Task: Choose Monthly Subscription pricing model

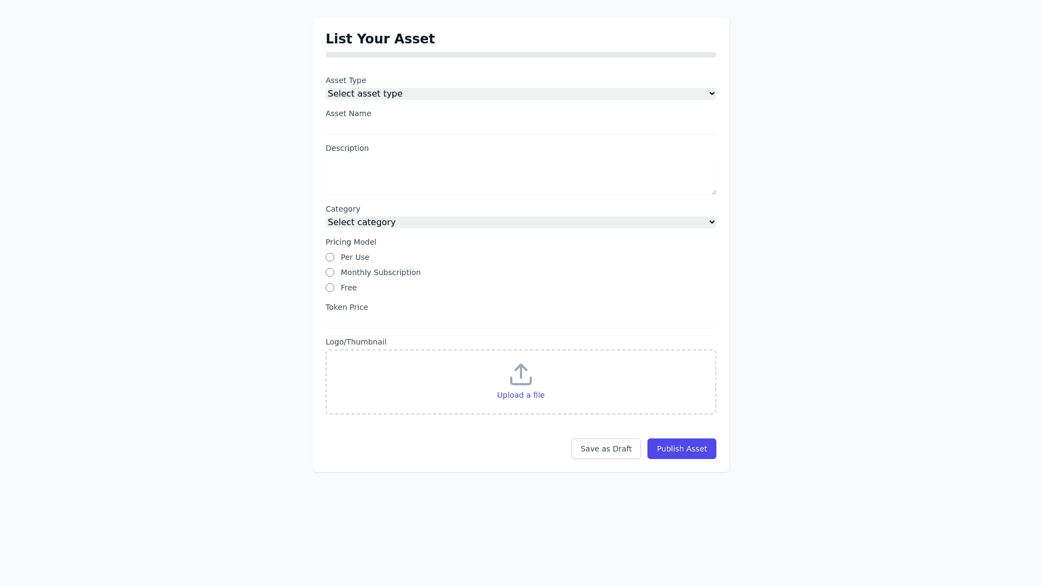Action: pos(330,272)
